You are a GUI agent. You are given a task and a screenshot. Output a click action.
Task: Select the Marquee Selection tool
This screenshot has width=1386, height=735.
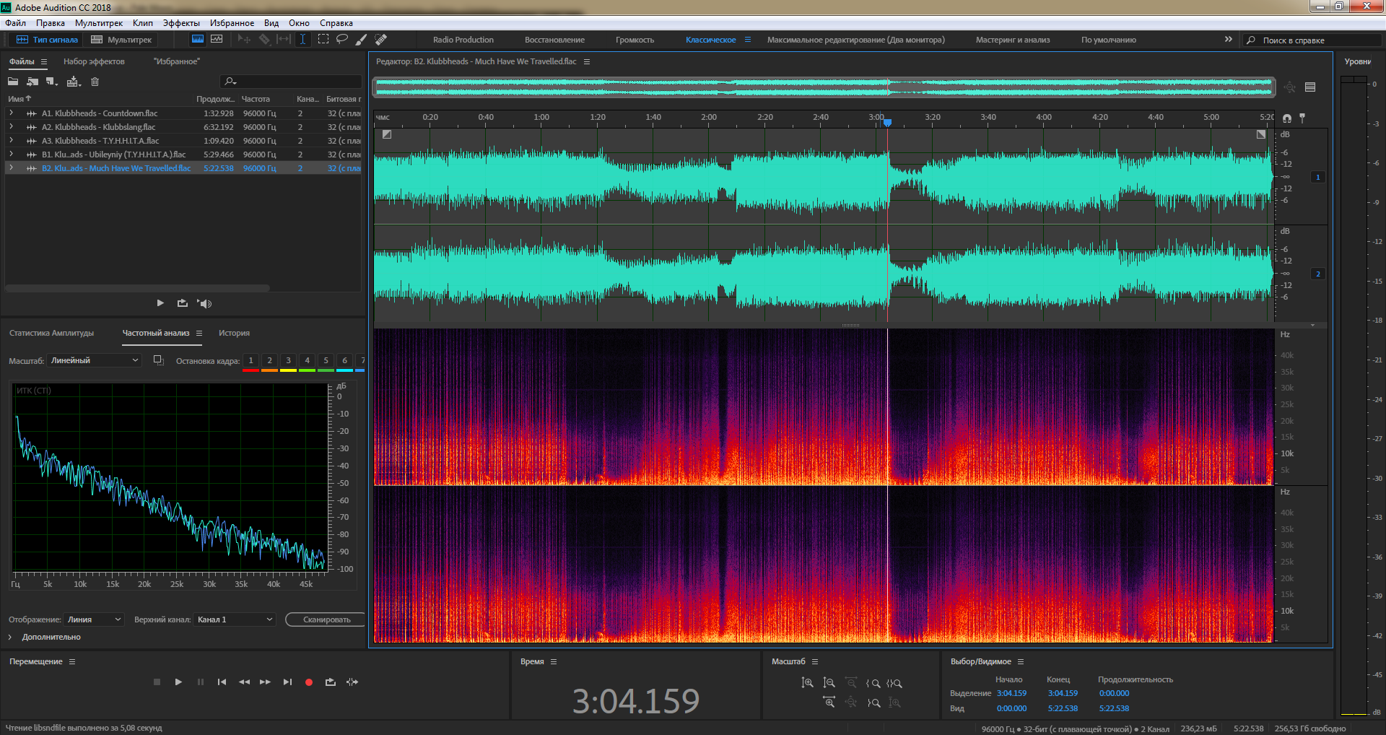pos(323,40)
